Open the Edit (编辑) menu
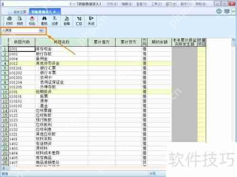This screenshot has height=177, width=237. click(x=127, y=4)
